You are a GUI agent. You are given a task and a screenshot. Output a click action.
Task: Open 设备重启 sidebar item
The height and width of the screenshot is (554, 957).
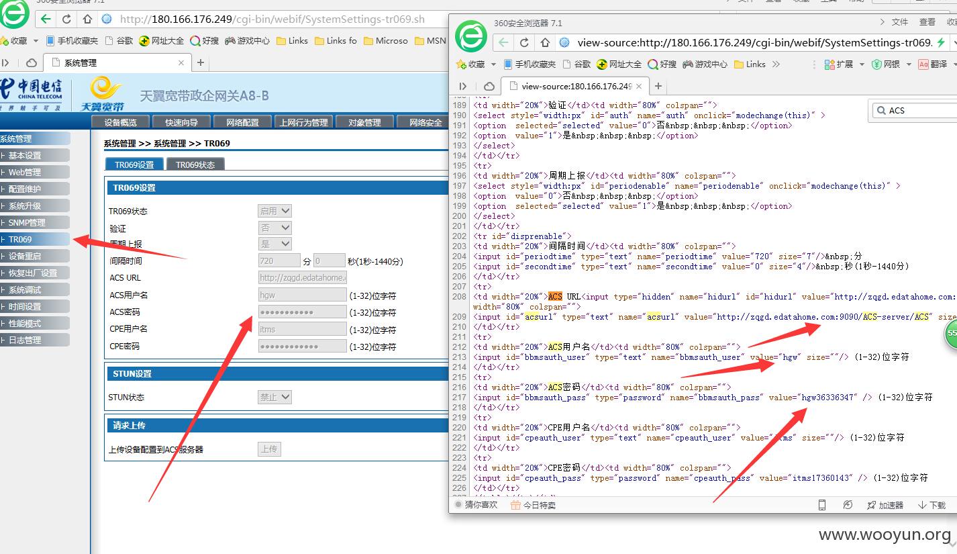coord(35,256)
